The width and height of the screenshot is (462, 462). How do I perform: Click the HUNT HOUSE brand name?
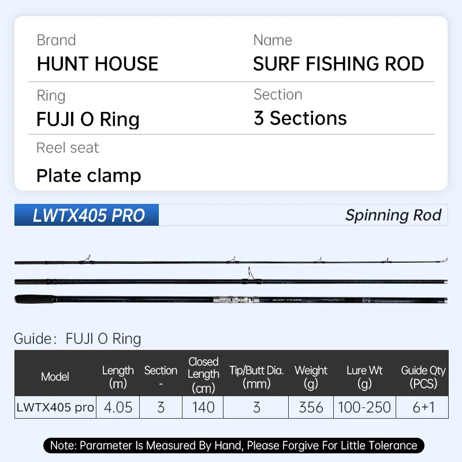(x=97, y=64)
